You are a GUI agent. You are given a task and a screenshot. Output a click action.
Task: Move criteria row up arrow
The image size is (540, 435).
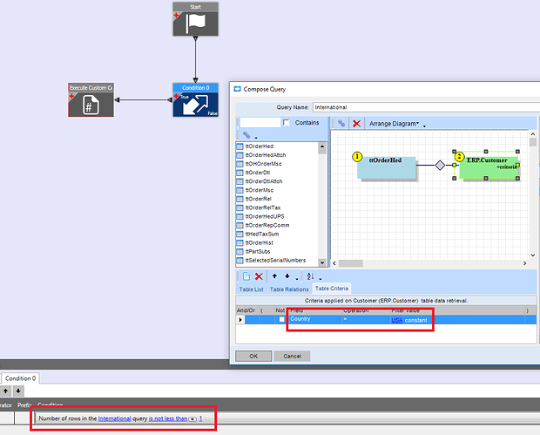tap(274, 276)
